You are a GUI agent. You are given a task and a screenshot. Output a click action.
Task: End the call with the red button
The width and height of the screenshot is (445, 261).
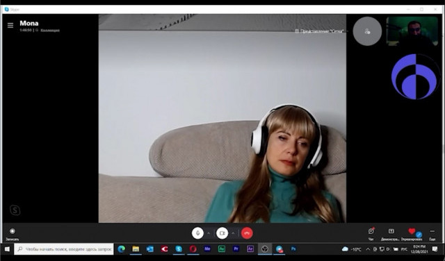[247, 233]
